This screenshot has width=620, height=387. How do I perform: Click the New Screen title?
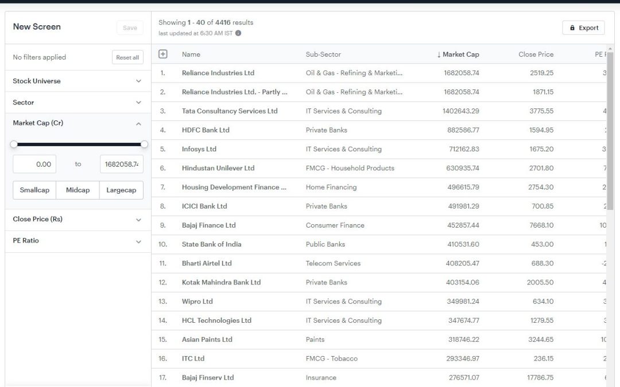(x=37, y=26)
